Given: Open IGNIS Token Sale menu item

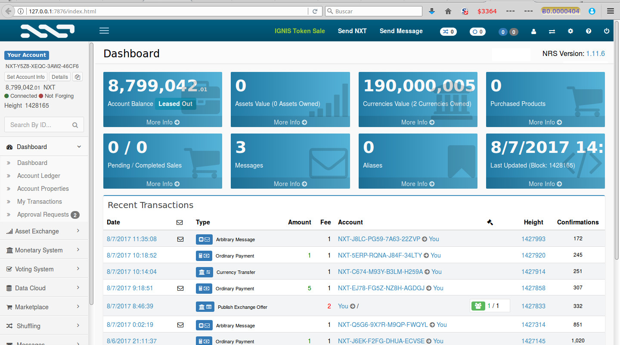Looking at the screenshot, I should pyautogui.click(x=300, y=31).
